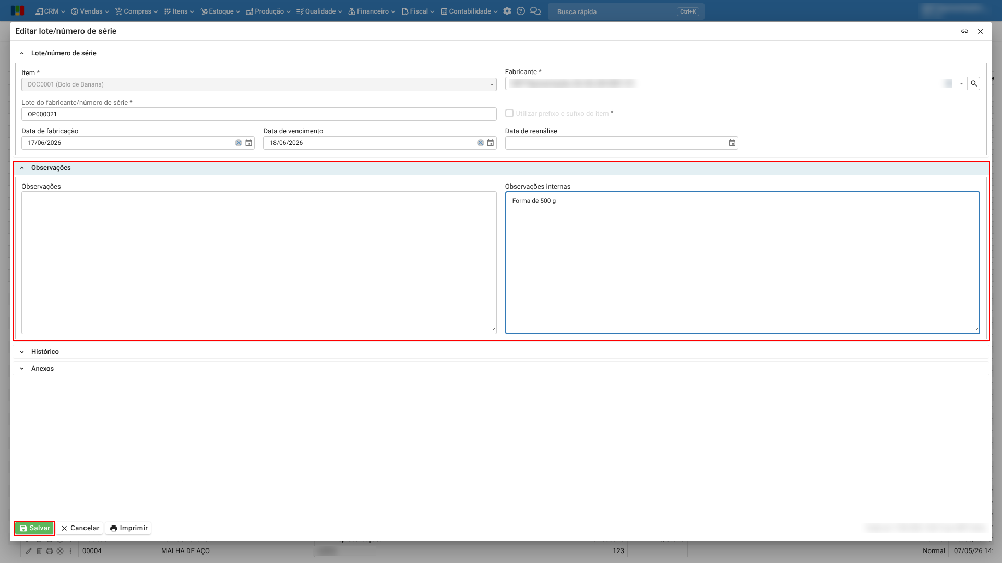Expand the Anexos section
The width and height of the screenshot is (1002, 563).
(22, 369)
